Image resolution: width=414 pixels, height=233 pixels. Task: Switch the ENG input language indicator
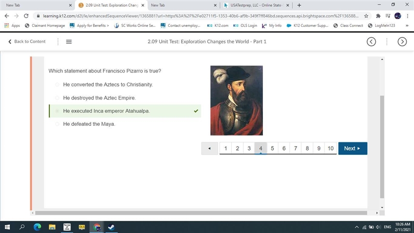click(387, 227)
